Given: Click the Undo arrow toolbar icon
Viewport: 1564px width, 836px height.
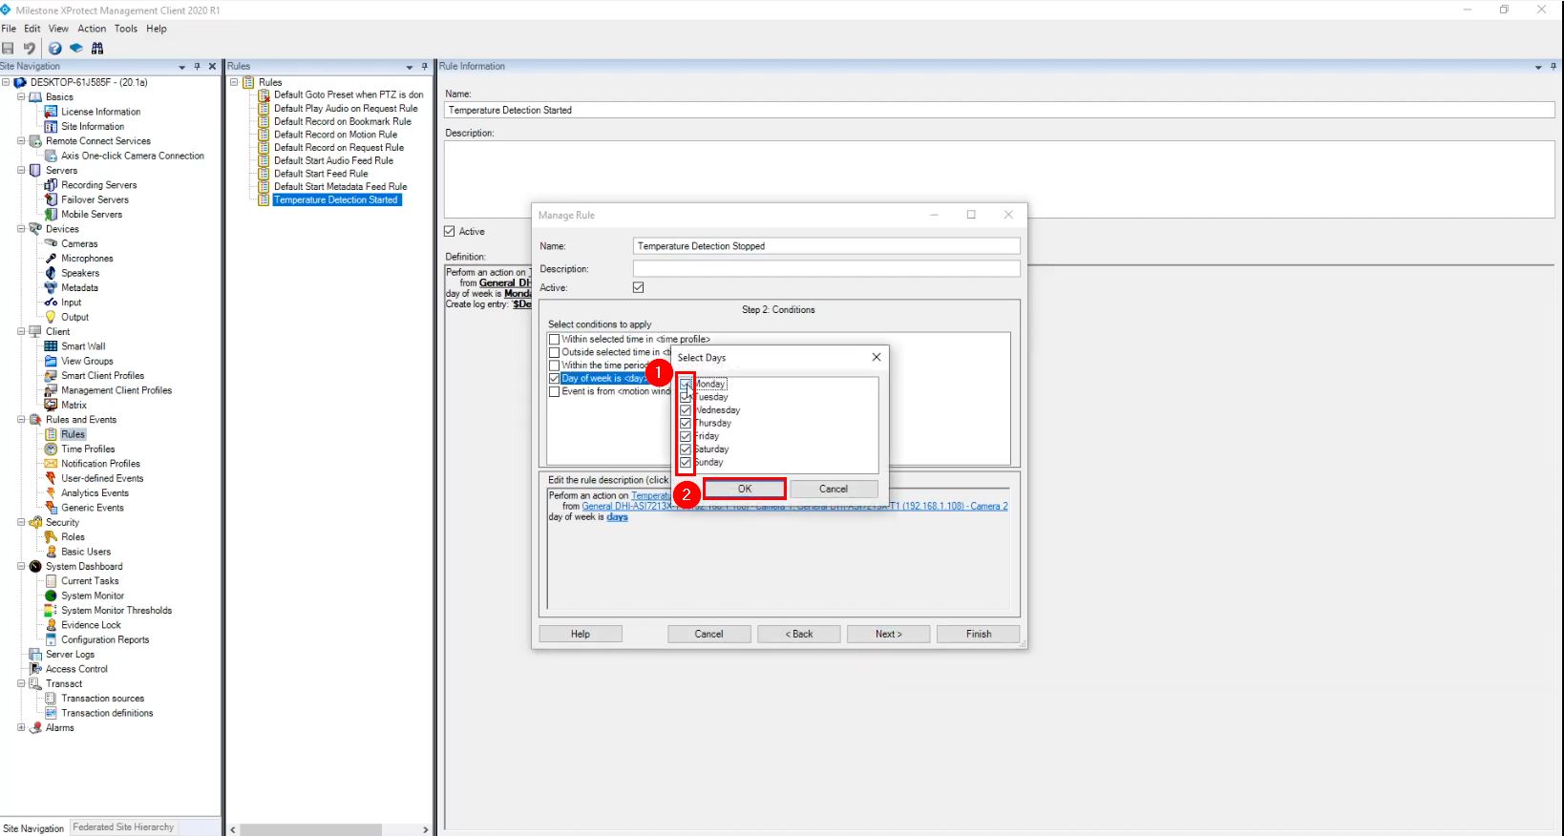Looking at the screenshot, I should pyautogui.click(x=30, y=49).
